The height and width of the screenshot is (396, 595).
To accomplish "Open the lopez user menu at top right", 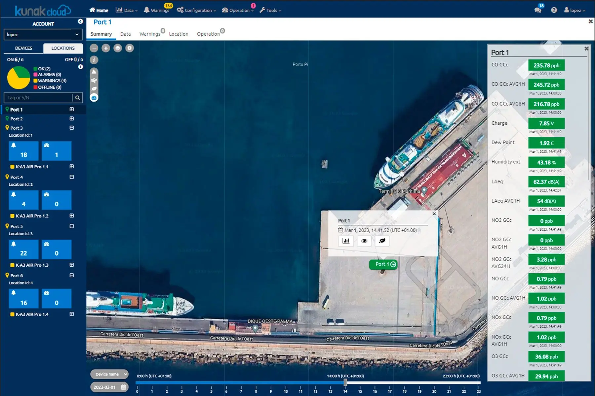I will 575,10.
